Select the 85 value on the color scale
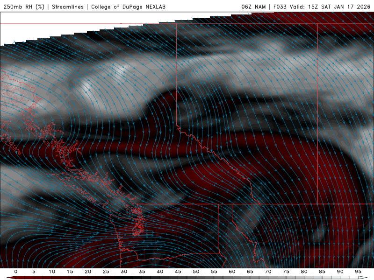The height and width of the screenshot is (280, 374). tap(322, 272)
